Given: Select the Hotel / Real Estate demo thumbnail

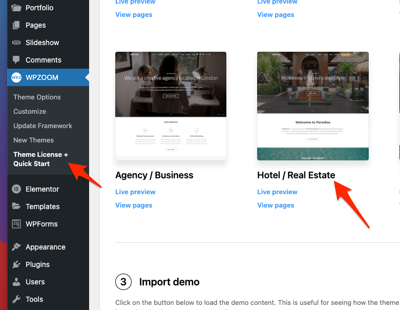Looking at the screenshot, I should 313,106.
